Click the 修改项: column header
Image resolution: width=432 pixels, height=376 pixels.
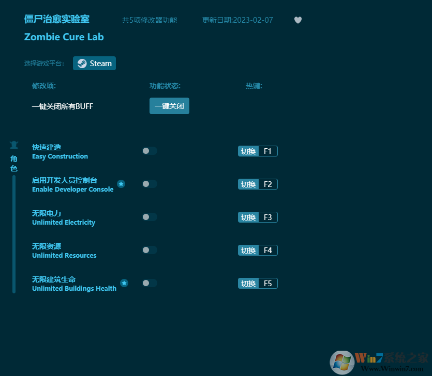(44, 86)
